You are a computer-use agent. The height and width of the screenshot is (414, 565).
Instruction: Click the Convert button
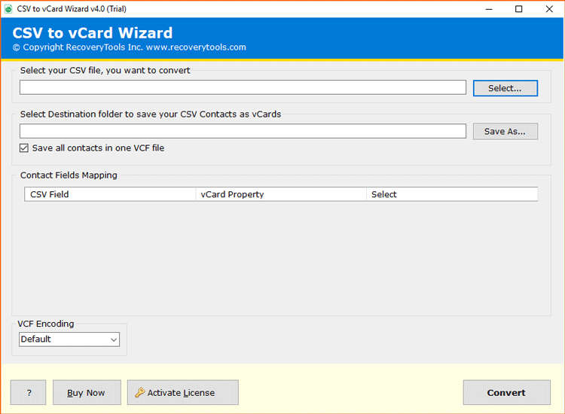coord(507,392)
